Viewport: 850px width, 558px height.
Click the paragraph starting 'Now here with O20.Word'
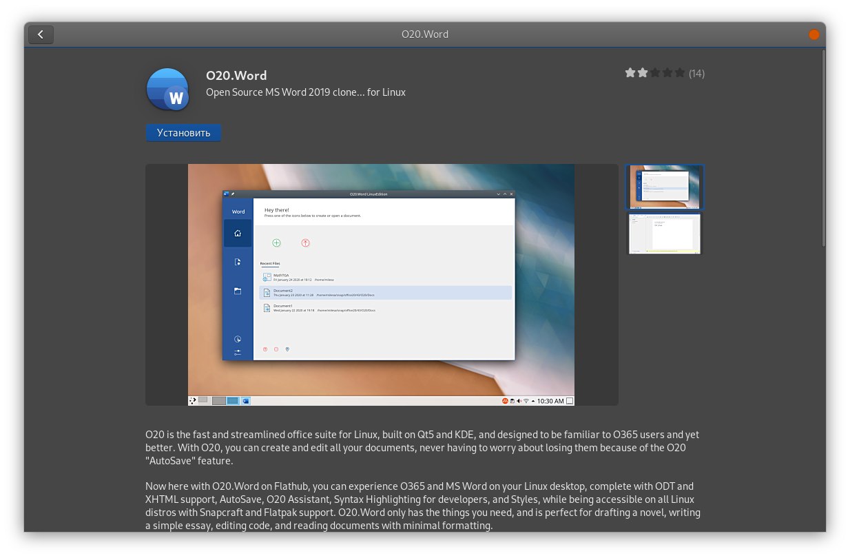[x=423, y=506]
